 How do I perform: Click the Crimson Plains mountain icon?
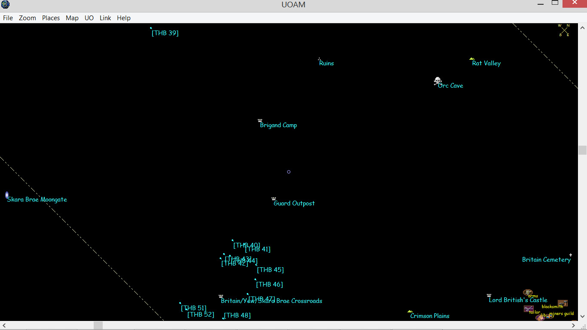(x=410, y=312)
